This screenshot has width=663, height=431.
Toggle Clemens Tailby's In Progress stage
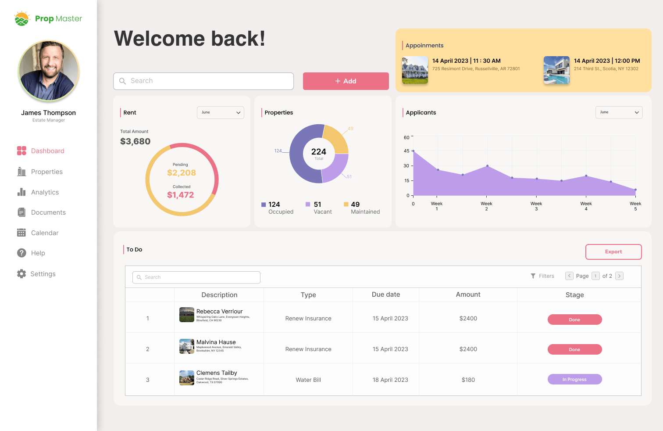coord(574,379)
